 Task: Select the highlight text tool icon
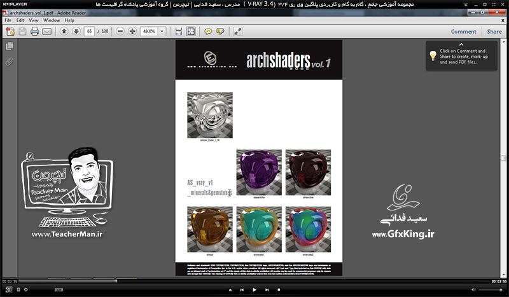click(x=220, y=31)
